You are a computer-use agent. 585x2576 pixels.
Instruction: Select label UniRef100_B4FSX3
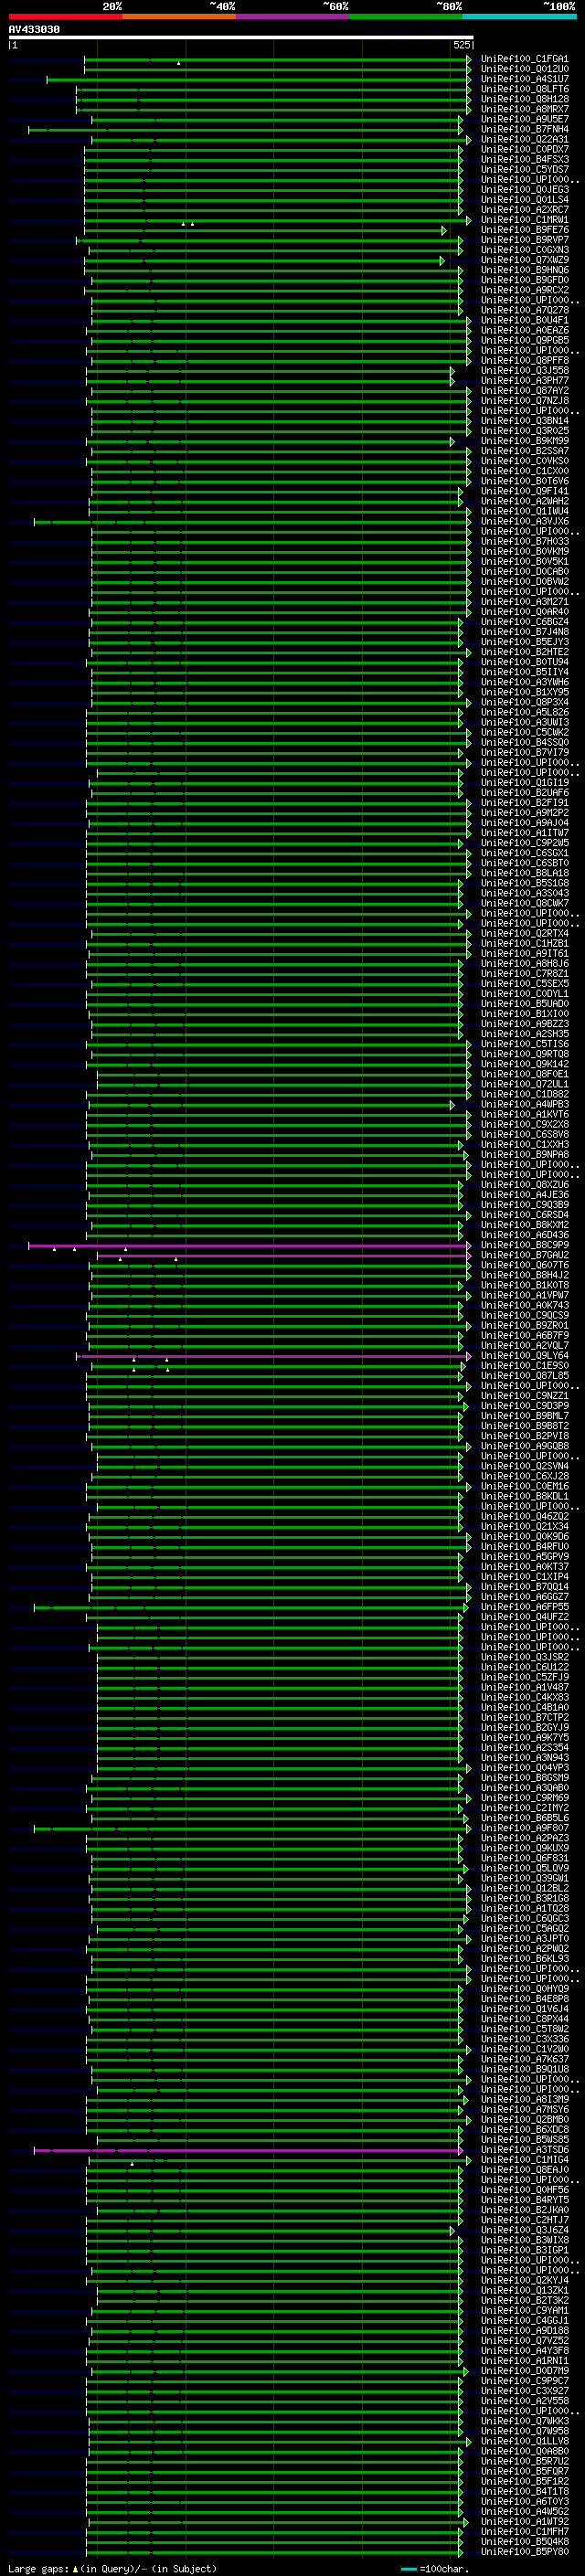[524, 159]
